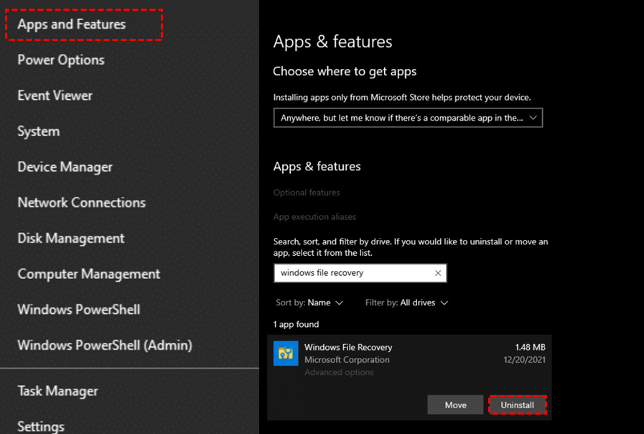This screenshot has height=434, width=644.
Task: Click the Uninstall button
Action: 517,405
